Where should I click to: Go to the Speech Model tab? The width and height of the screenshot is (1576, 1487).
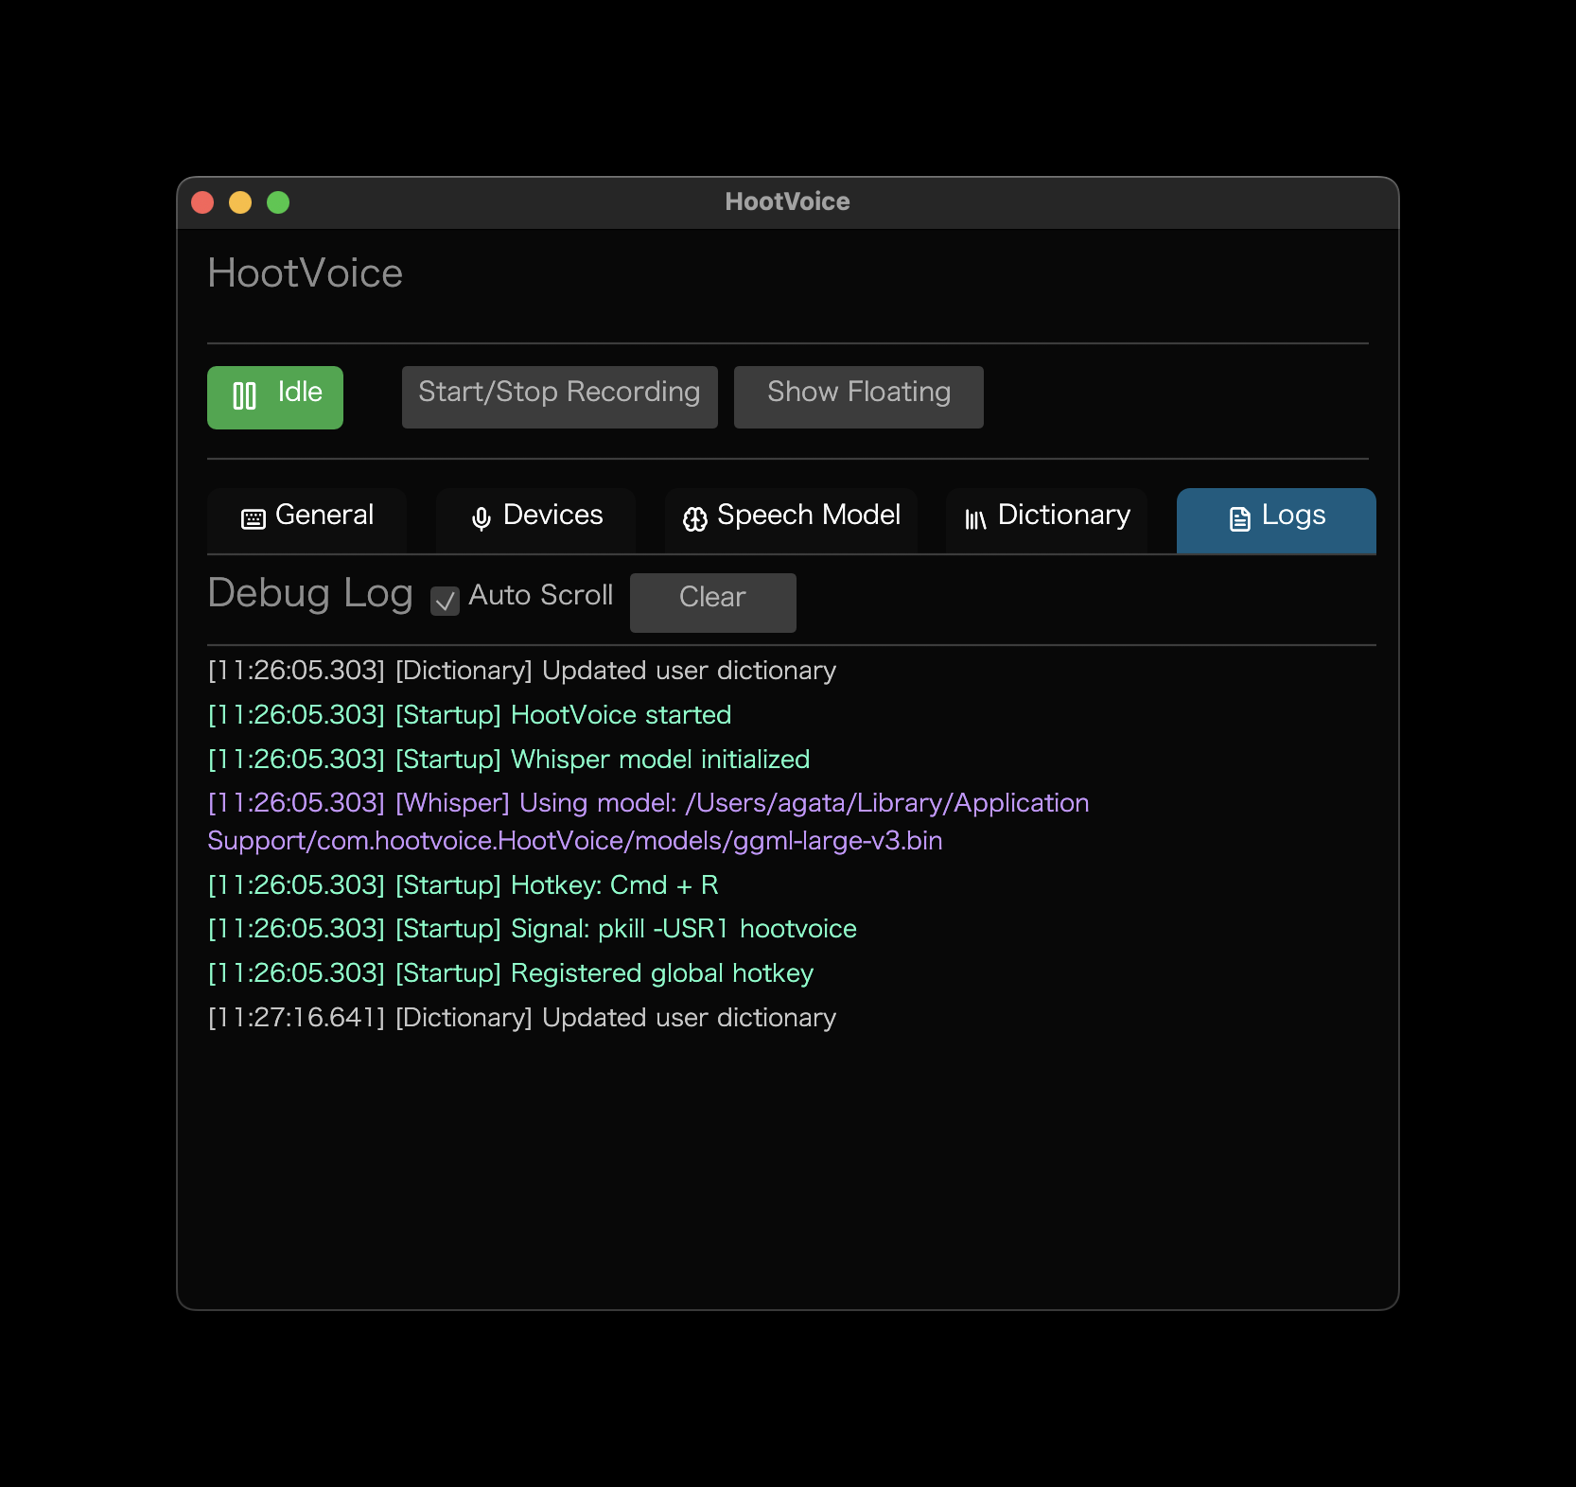point(791,516)
